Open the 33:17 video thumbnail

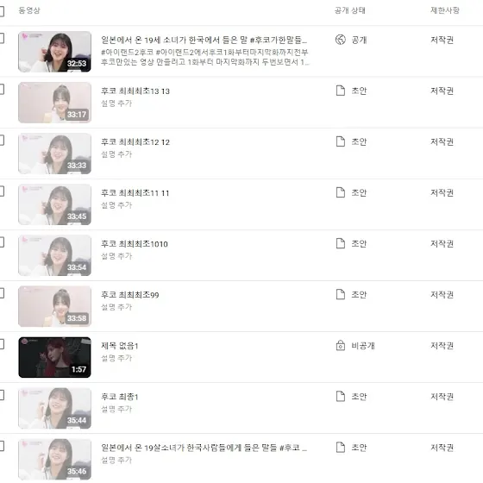[x=55, y=103]
